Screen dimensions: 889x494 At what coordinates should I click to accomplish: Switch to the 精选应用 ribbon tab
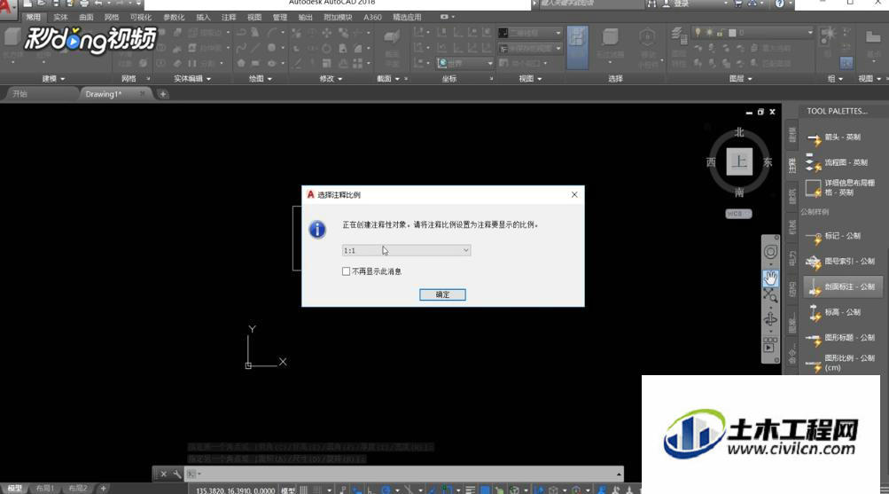click(407, 18)
